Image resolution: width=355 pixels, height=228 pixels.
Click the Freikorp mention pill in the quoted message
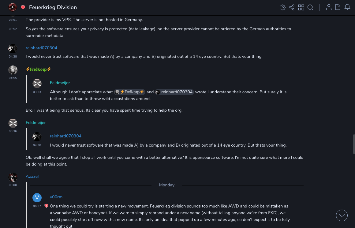coord(129,92)
